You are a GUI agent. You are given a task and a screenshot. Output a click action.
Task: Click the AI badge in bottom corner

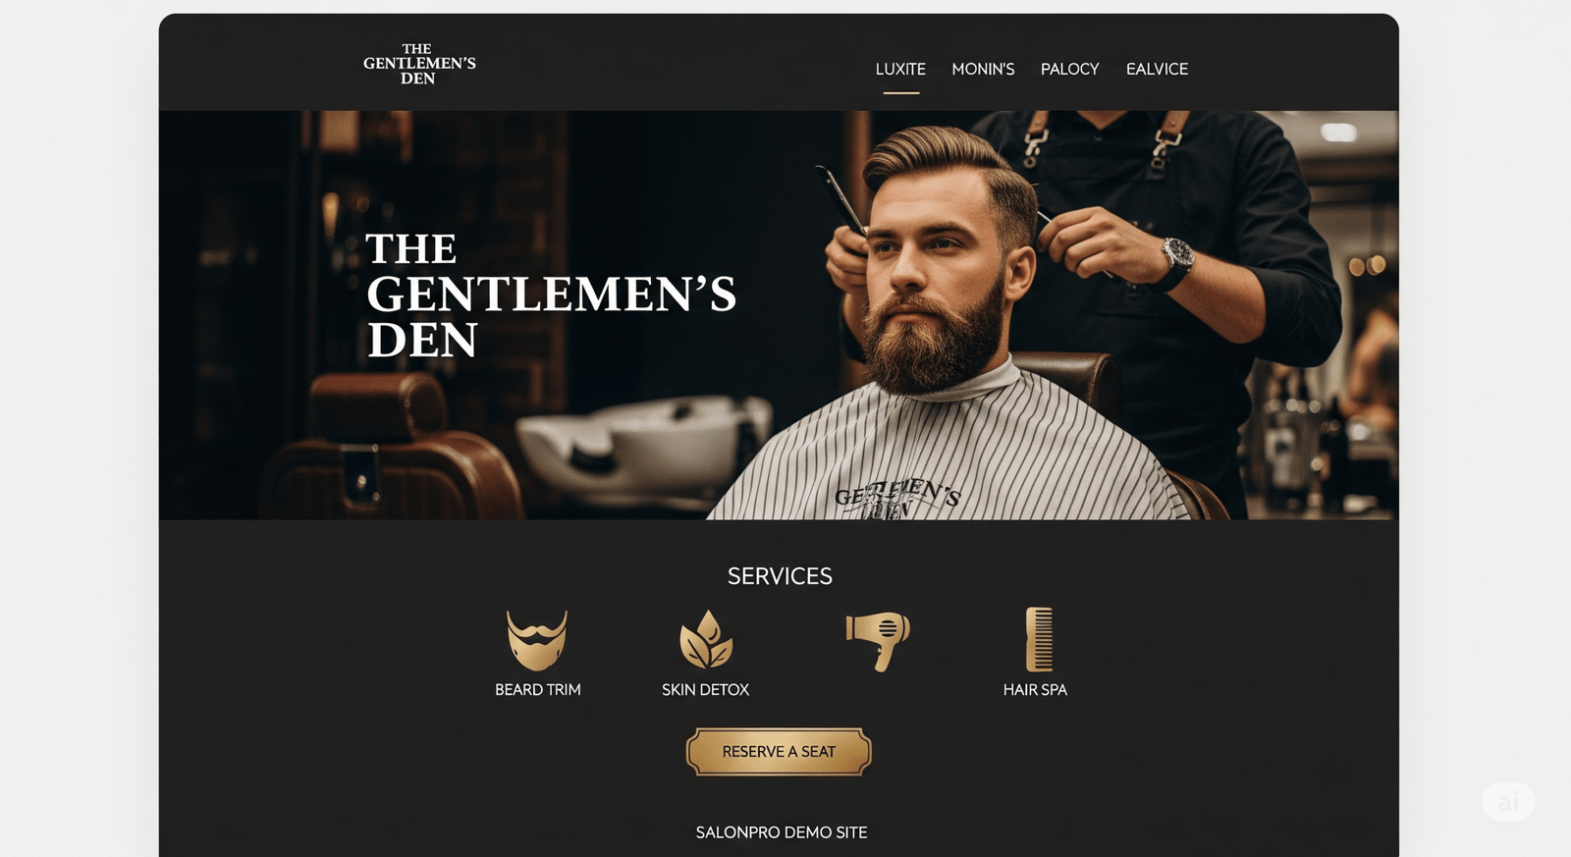pos(1508,801)
